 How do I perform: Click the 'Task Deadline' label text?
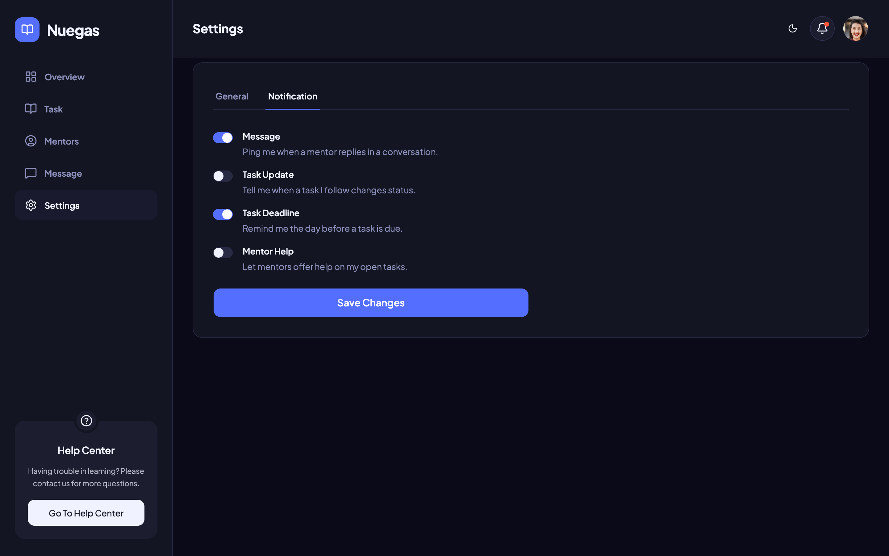pos(271,213)
